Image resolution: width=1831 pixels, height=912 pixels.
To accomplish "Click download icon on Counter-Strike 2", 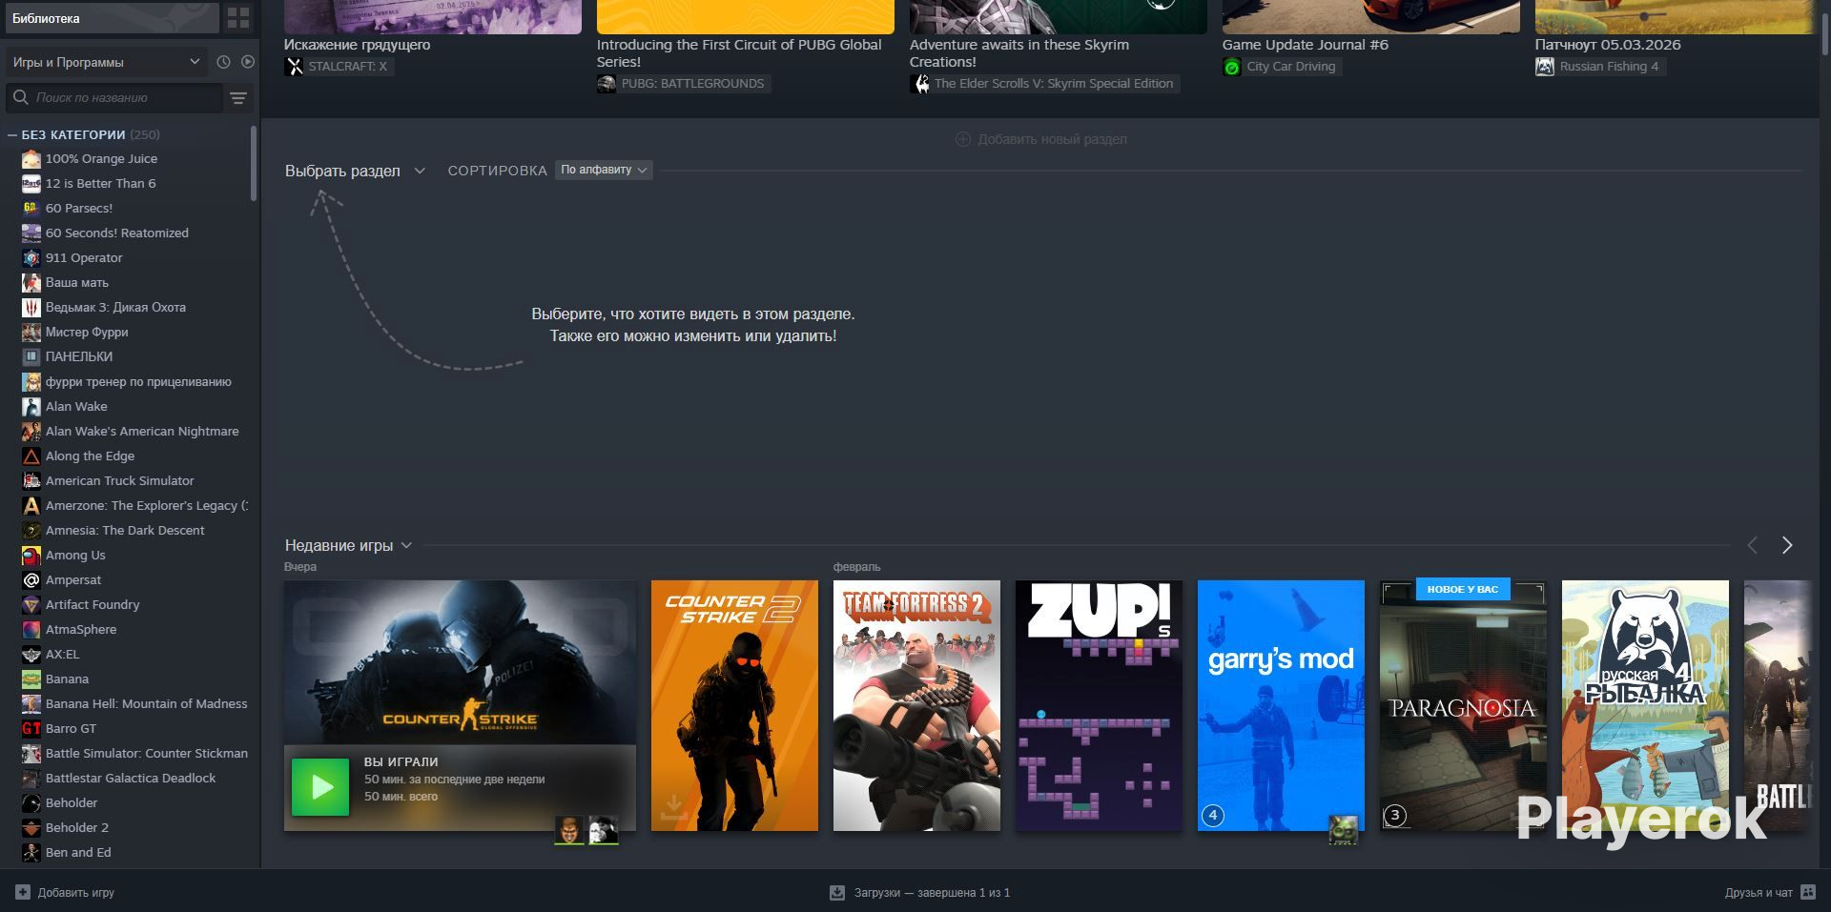I will tap(674, 808).
